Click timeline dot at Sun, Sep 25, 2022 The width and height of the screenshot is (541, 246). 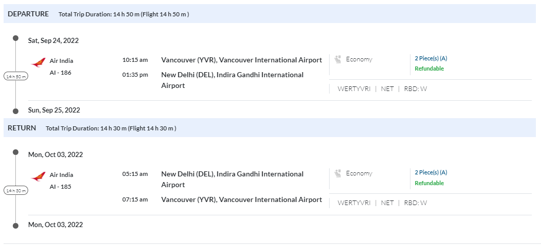(x=16, y=110)
